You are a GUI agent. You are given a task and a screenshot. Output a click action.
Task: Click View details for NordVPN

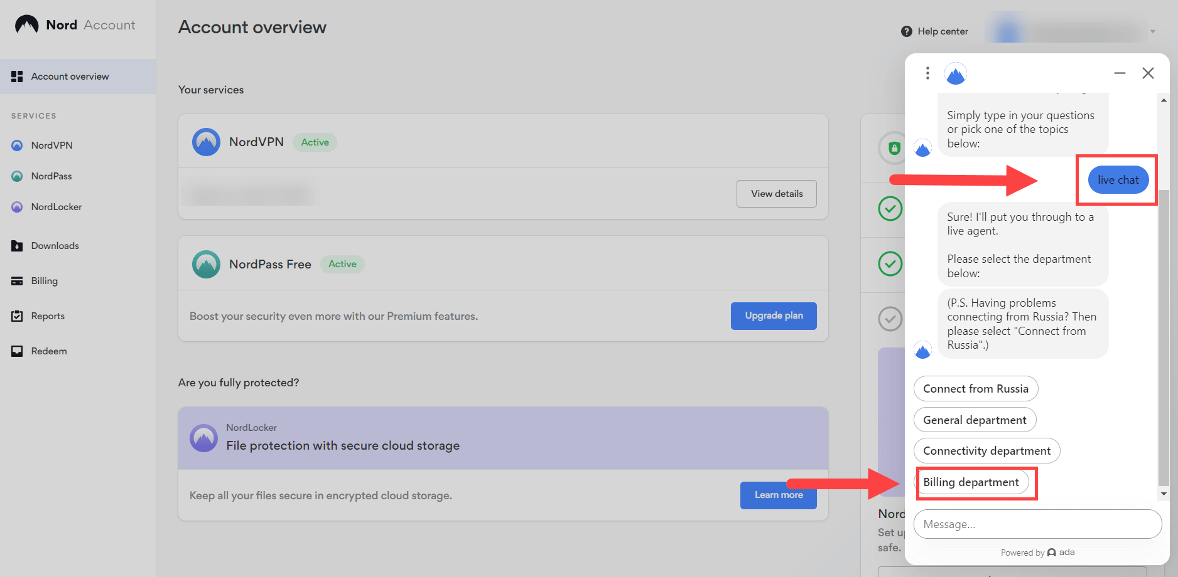(777, 194)
